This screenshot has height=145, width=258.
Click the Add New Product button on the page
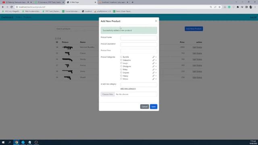pyautogui.click(x=193, y=29)
